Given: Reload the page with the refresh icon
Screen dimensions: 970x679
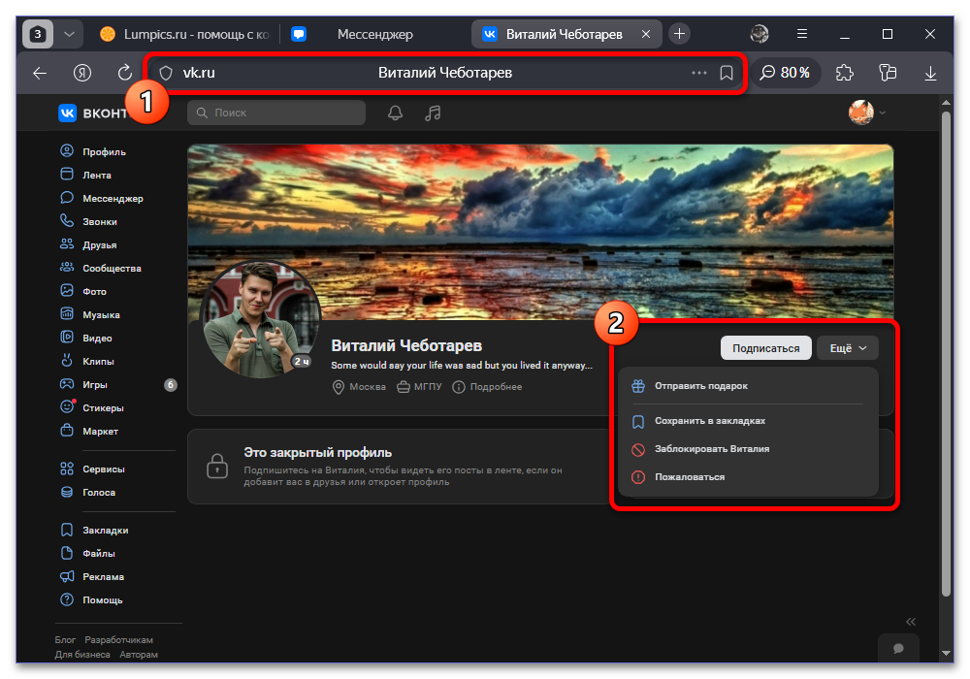Looking at the screenshot, I should point(125,73).
